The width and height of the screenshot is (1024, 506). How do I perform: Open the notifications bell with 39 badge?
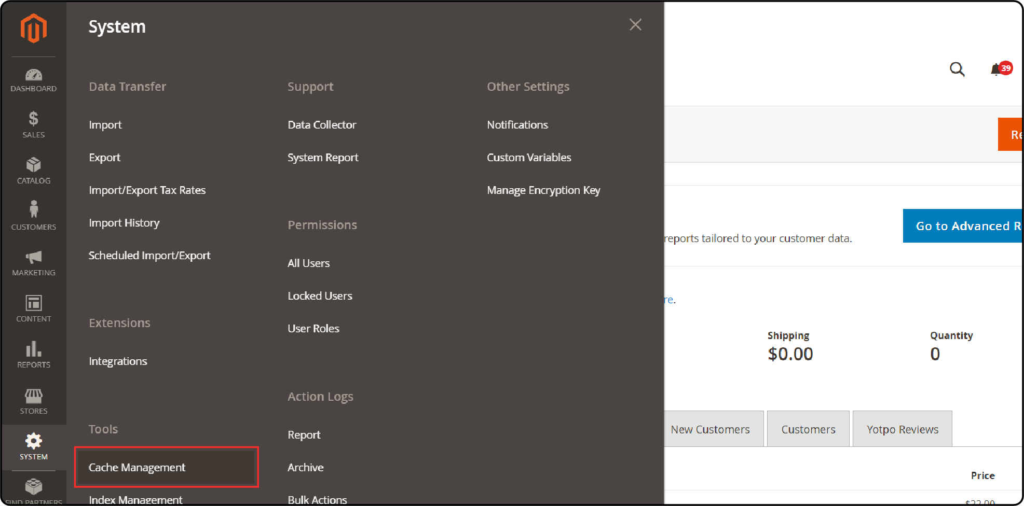click(x=1001, y=69)
